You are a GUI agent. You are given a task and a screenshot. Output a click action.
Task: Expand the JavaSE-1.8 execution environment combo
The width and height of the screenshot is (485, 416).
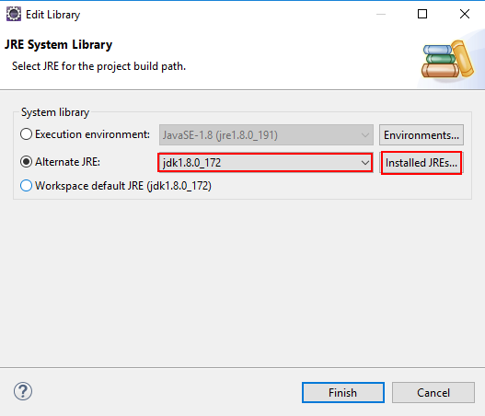266,135
